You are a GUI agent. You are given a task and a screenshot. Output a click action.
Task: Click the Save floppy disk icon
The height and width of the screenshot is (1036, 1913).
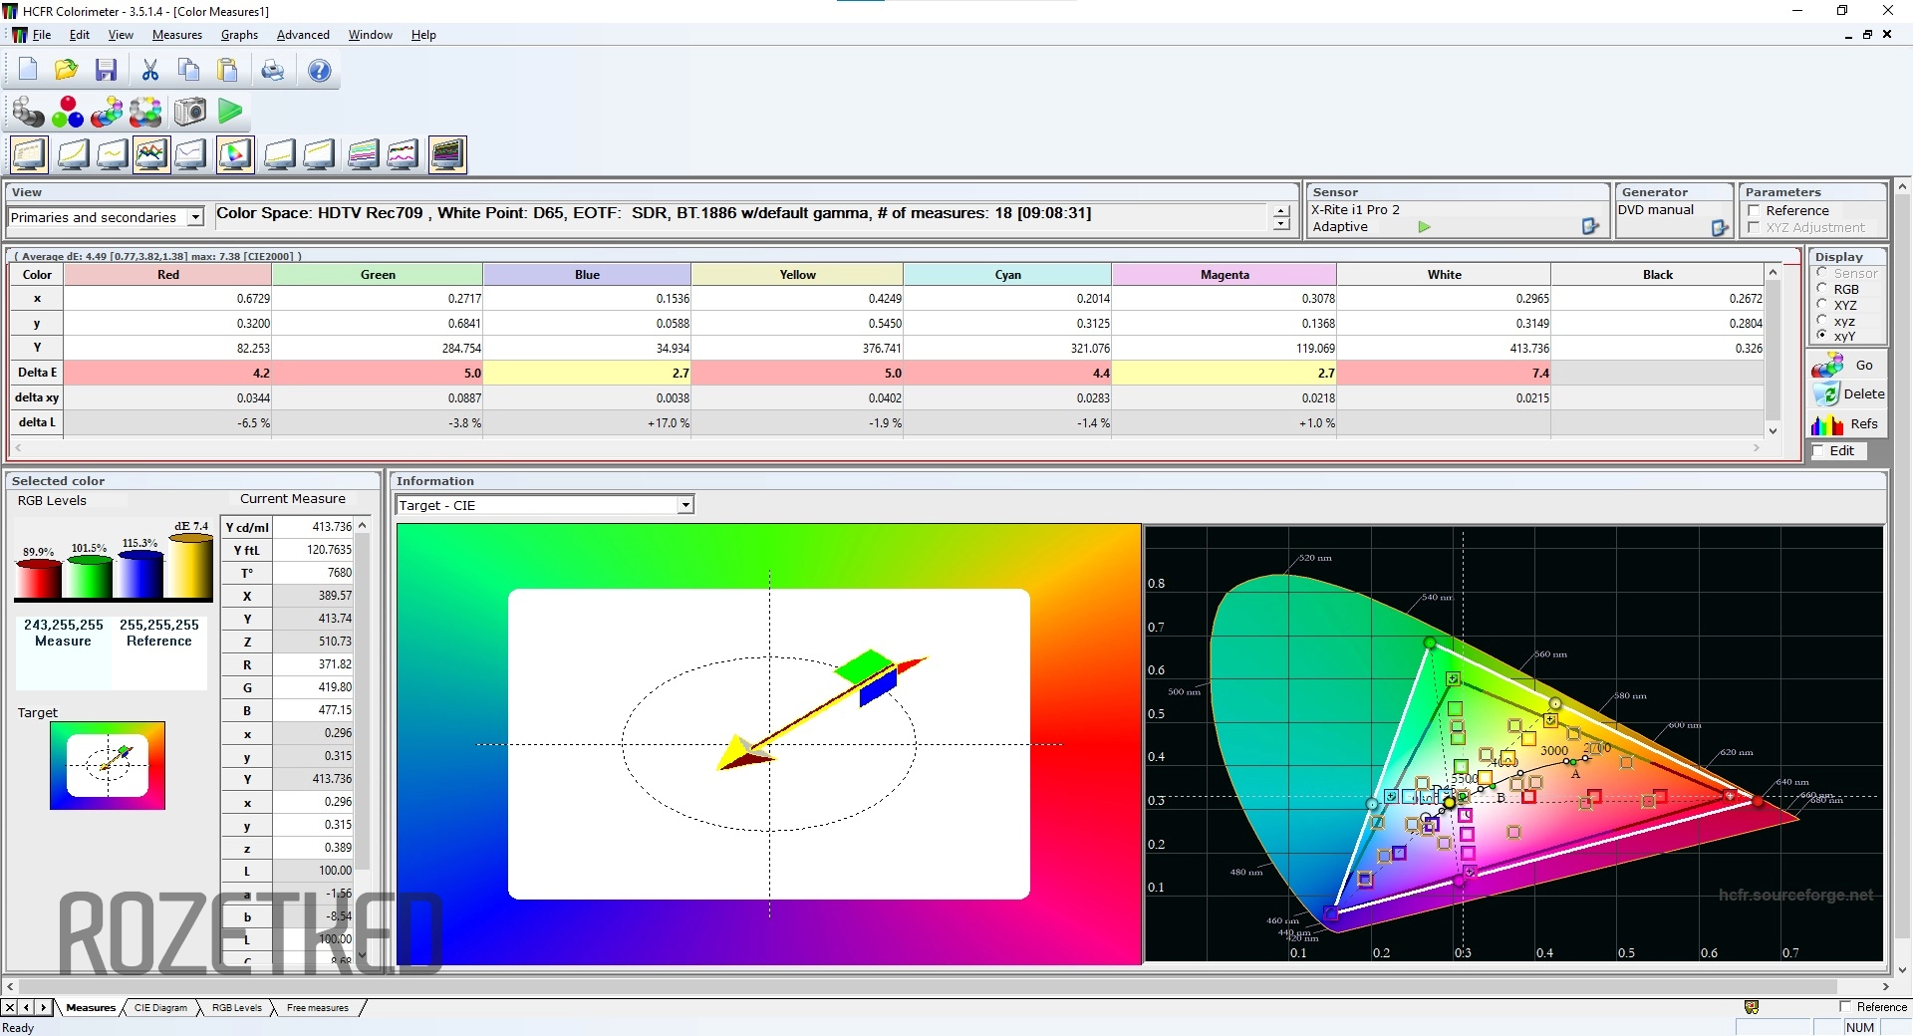click(x=107, y=70)
